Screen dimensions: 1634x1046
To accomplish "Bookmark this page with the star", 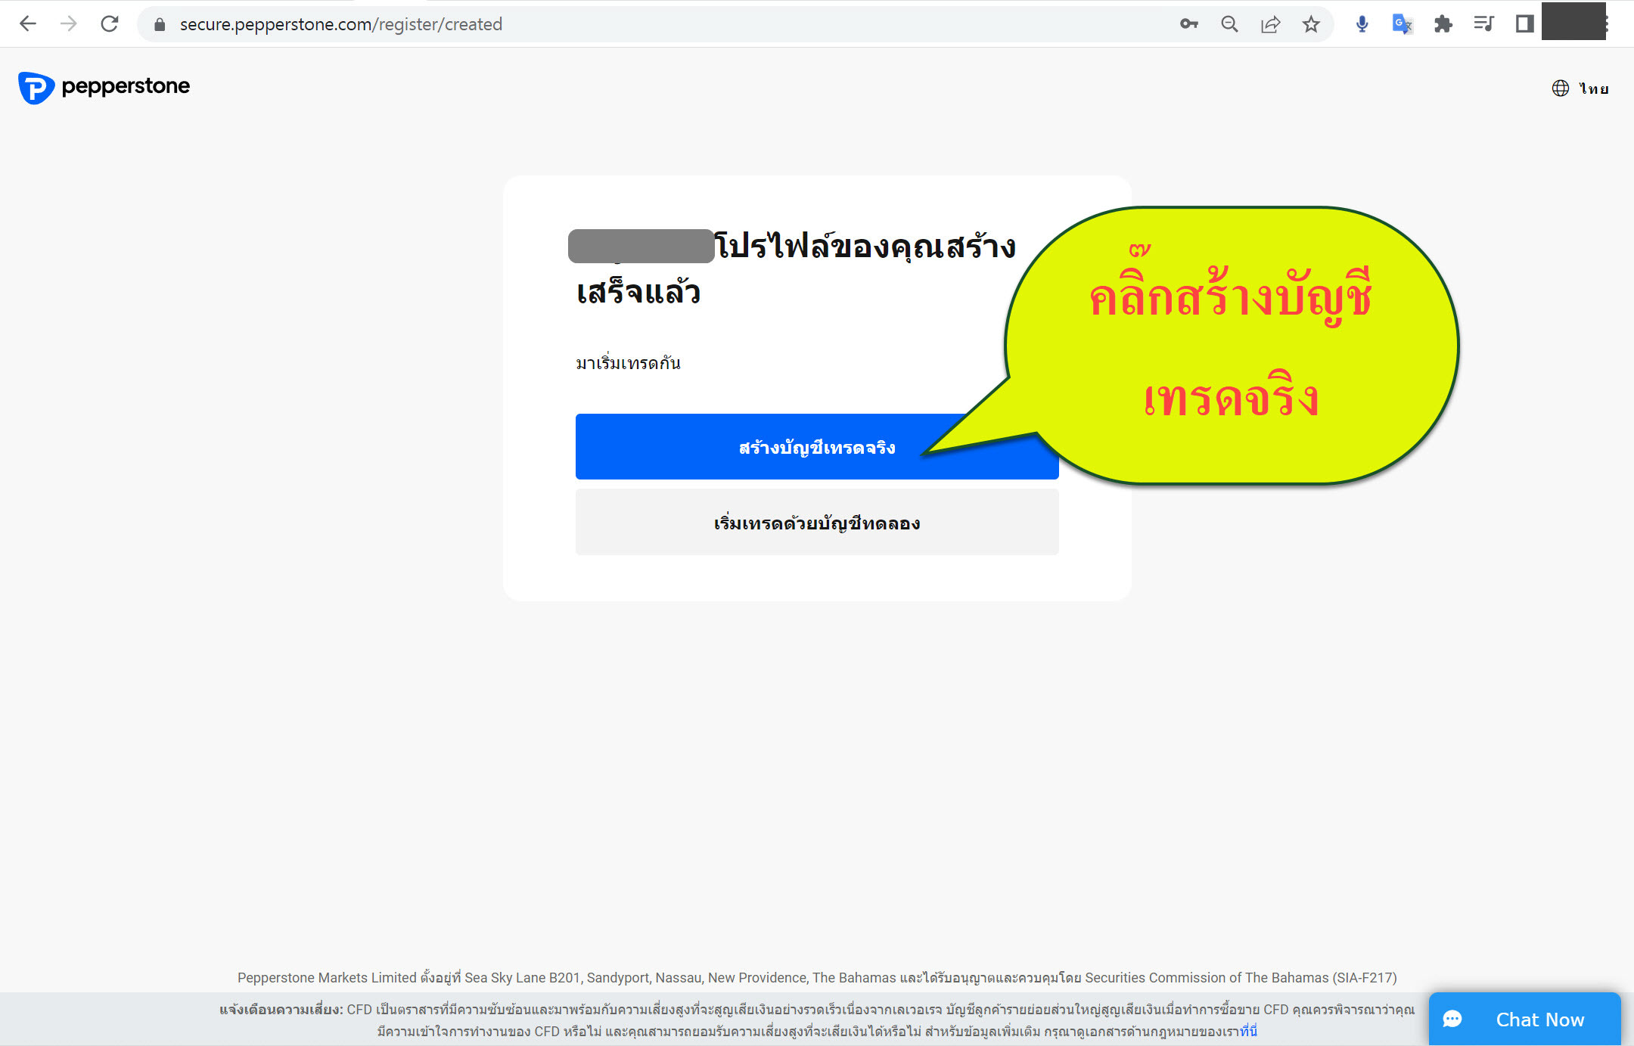I will (1311, 24).
